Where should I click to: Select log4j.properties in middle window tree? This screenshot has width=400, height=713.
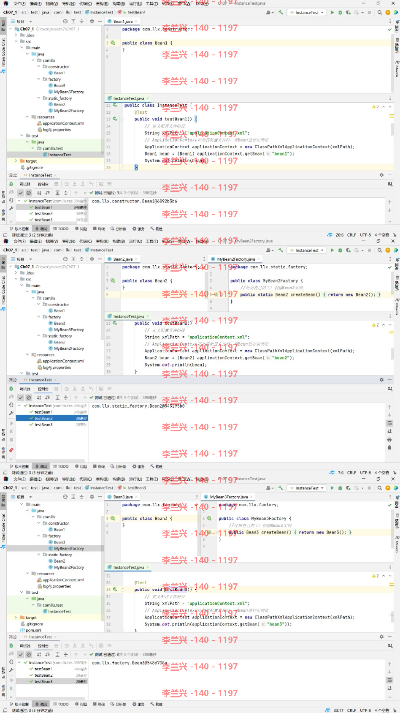coord(54,367)
